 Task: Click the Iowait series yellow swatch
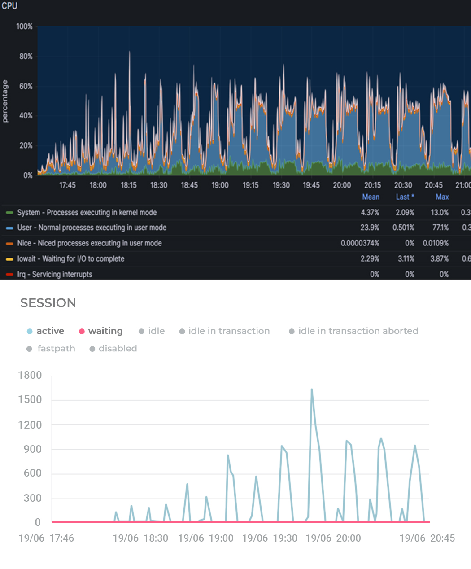9,259
